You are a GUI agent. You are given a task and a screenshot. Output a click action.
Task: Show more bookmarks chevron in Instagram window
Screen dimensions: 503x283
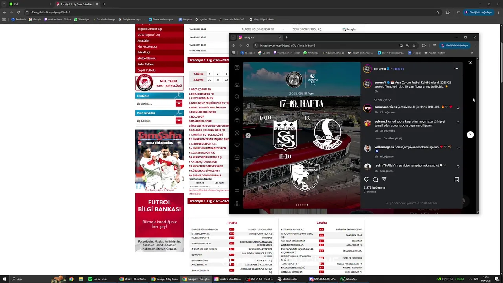click(472, 53)
